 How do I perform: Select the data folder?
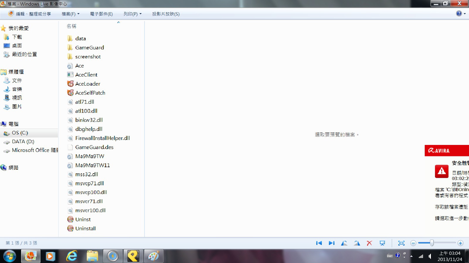click(x=80, y=39)
